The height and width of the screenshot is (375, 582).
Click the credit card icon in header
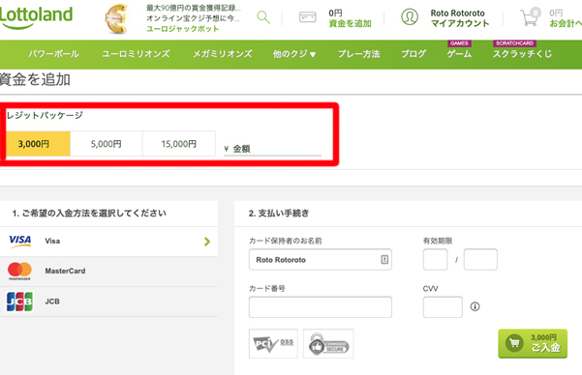pos(307,17)
